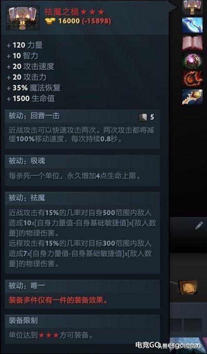
Task: Click the pencil edit icon
Action: (199, 225)
